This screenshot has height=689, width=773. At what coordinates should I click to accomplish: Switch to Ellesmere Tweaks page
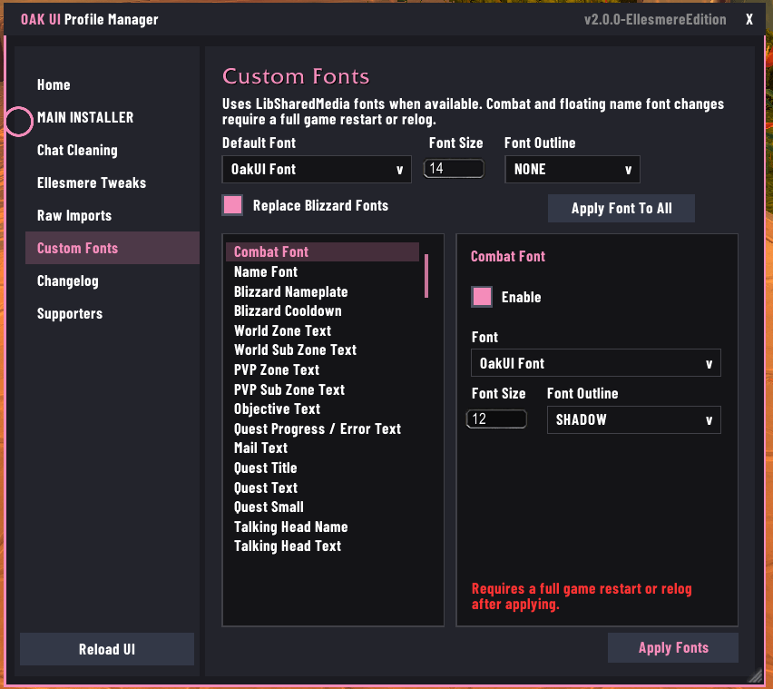tap(92, 182)
